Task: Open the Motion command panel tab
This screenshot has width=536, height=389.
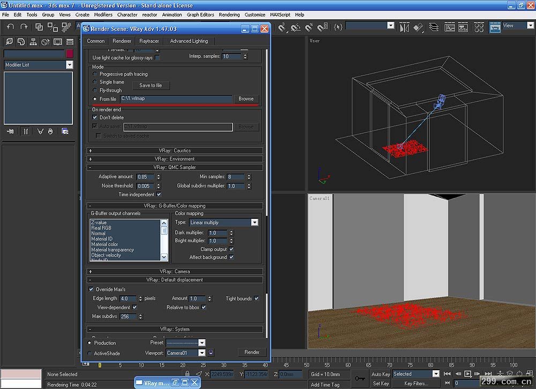Action: [x=45, y=42]
